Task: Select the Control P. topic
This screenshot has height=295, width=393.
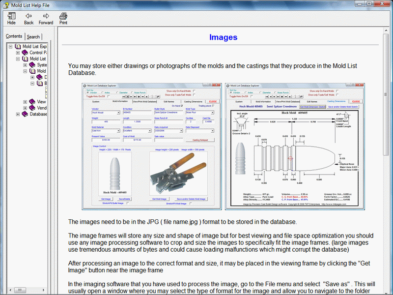Action: (x=38, y=53)
